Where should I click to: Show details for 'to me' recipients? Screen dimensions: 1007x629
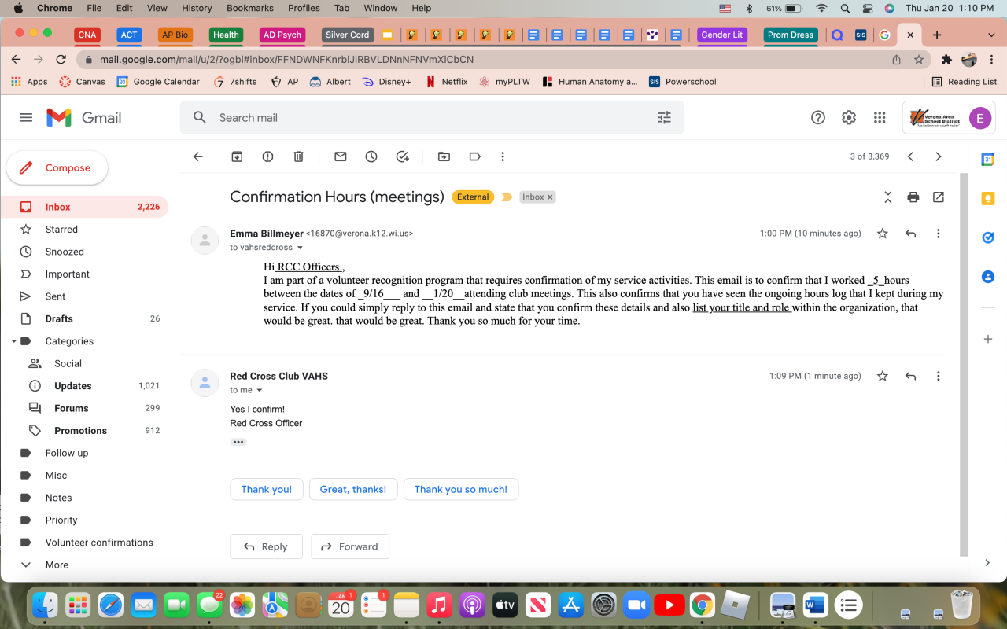point(260,390)
